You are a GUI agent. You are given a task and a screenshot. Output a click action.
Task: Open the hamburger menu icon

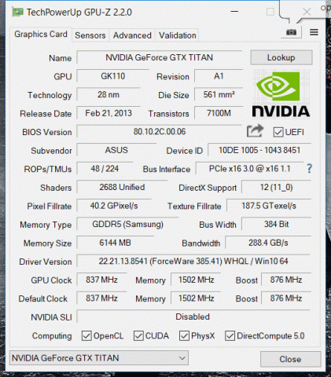pos(314,32)
